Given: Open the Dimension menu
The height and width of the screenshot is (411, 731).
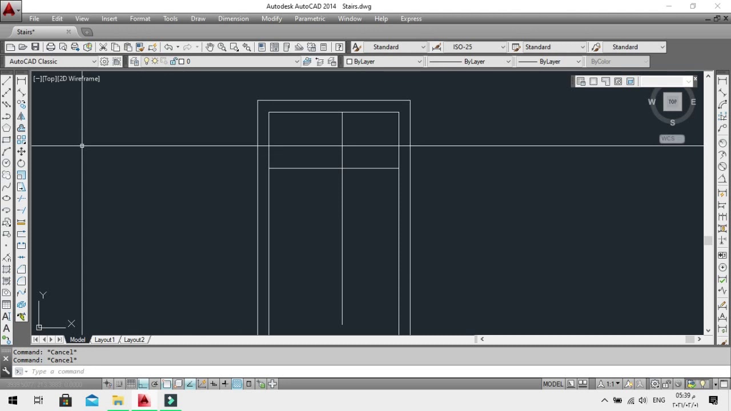Looking at the screenshot, I should coord(233,18).
